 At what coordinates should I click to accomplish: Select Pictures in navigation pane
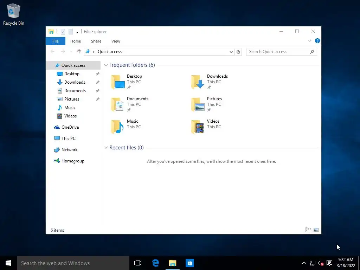(72, 99)
